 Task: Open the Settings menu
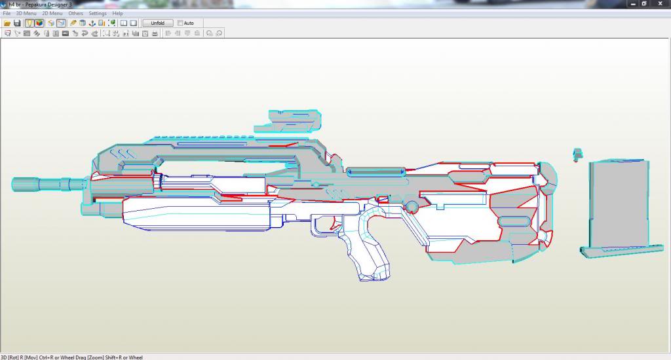click(x=98, y=13)
